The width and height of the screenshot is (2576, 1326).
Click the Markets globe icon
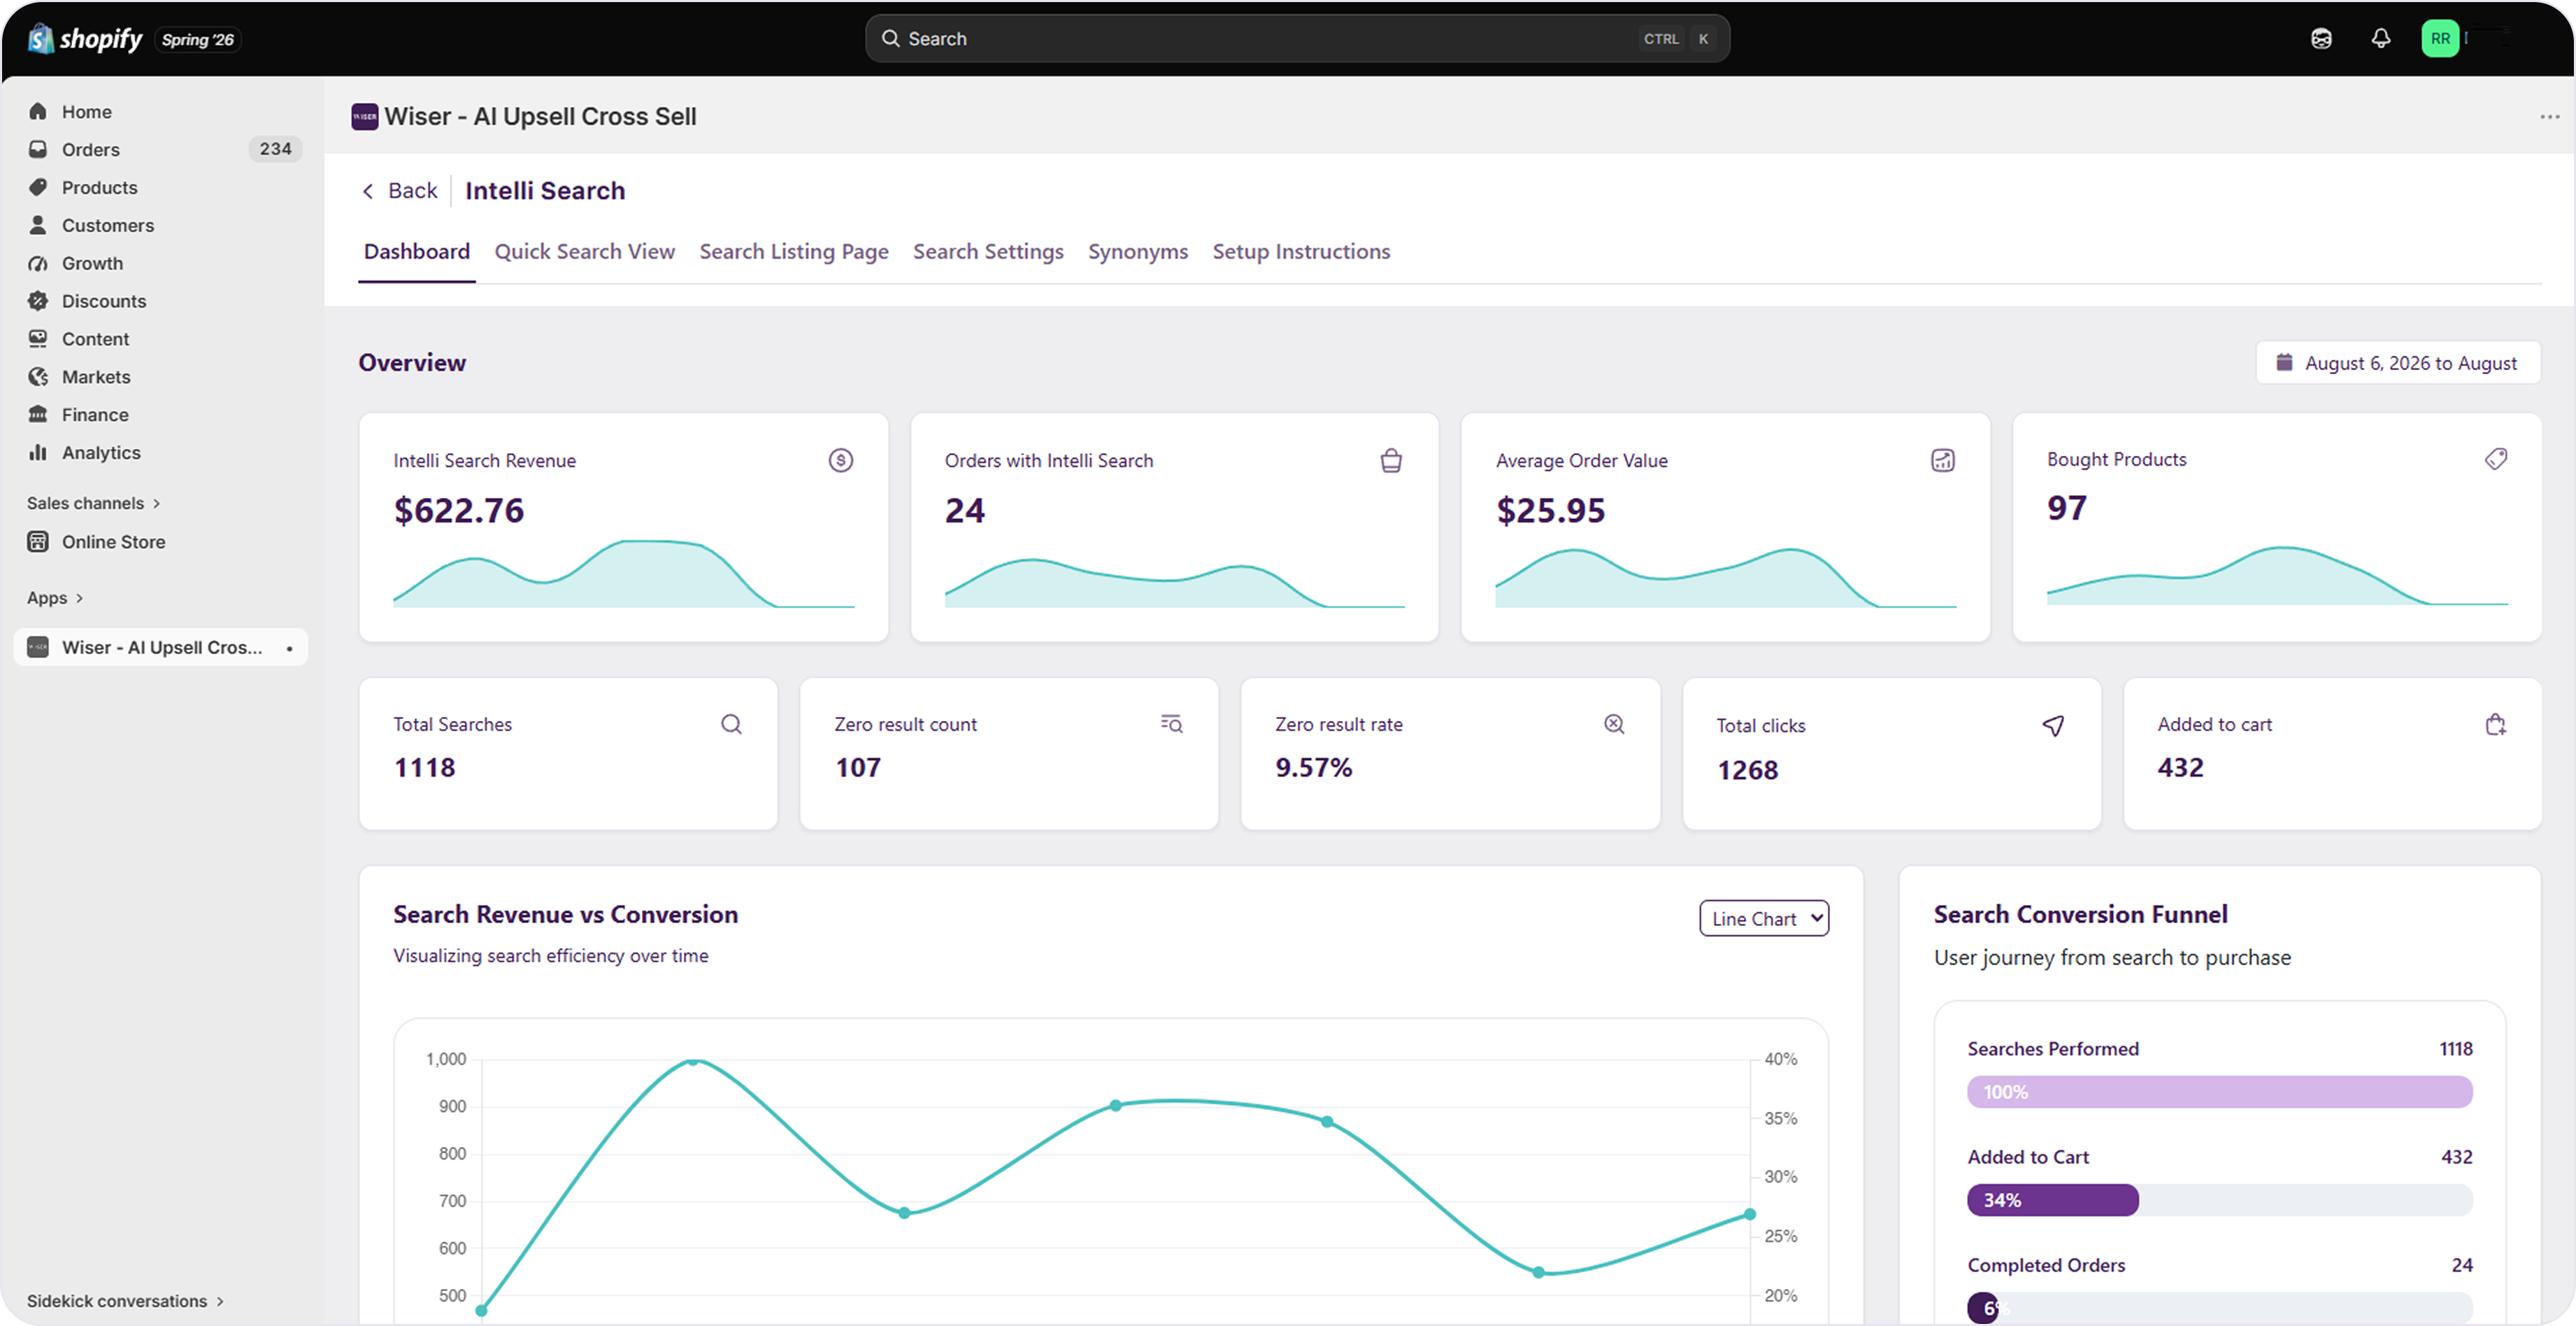coord(38,377)
